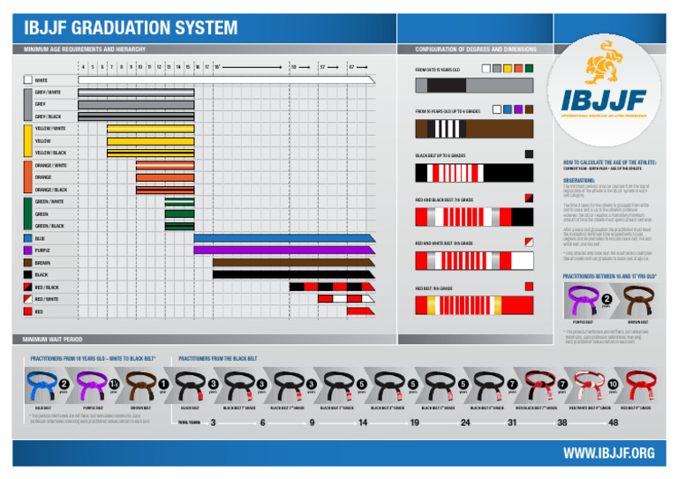The image size is (678, 479).
Task: Click the blue swatch beside the BLUE label
Action: click(28, 238)
